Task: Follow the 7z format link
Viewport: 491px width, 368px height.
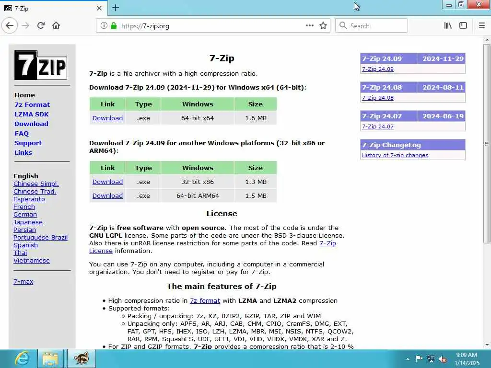Action: click(x=205, y=301)
